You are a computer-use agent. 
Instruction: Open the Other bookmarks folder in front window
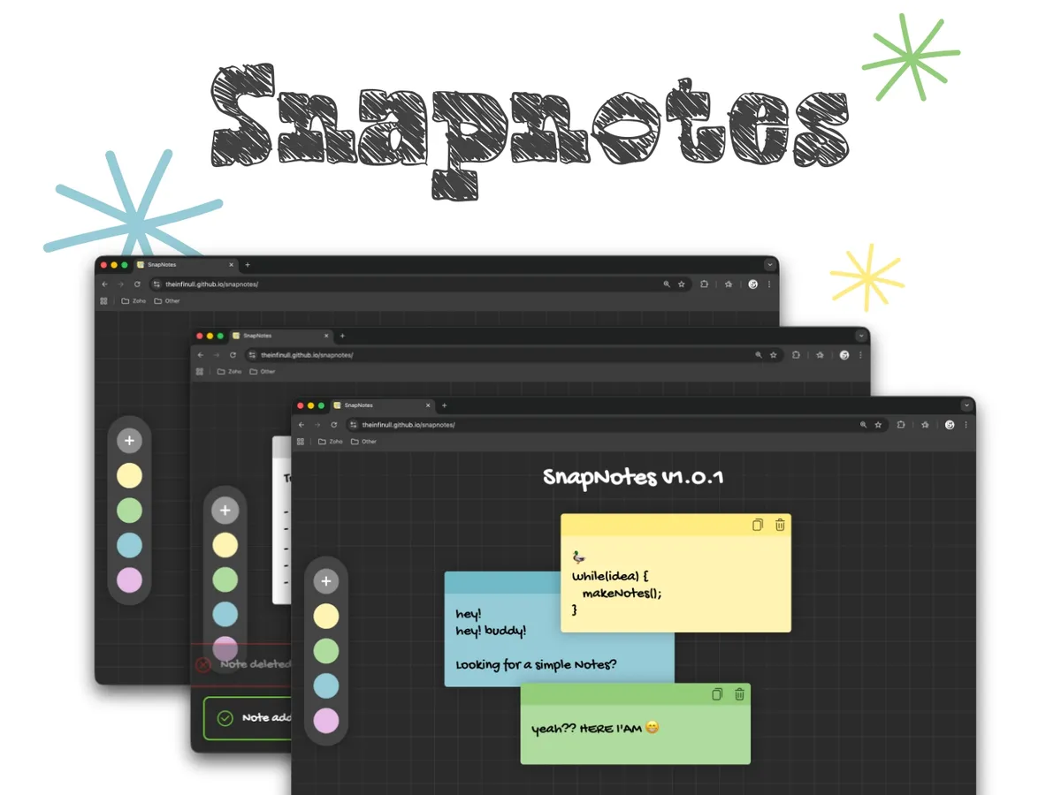tap(363, 442)
